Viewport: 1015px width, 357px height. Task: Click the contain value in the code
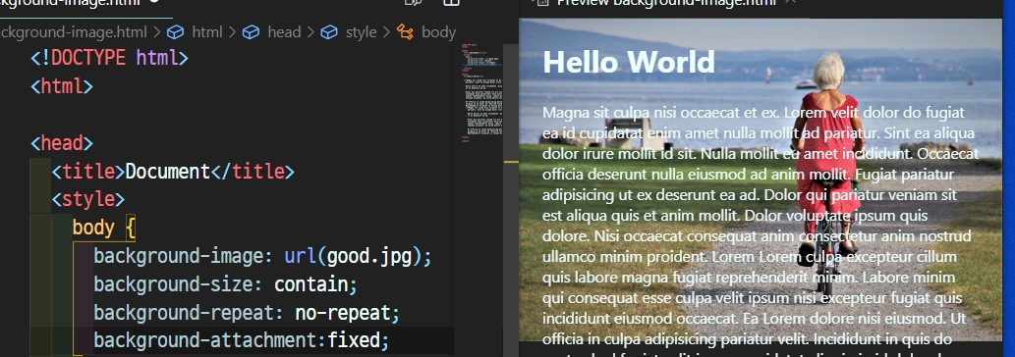click(310, 284)
